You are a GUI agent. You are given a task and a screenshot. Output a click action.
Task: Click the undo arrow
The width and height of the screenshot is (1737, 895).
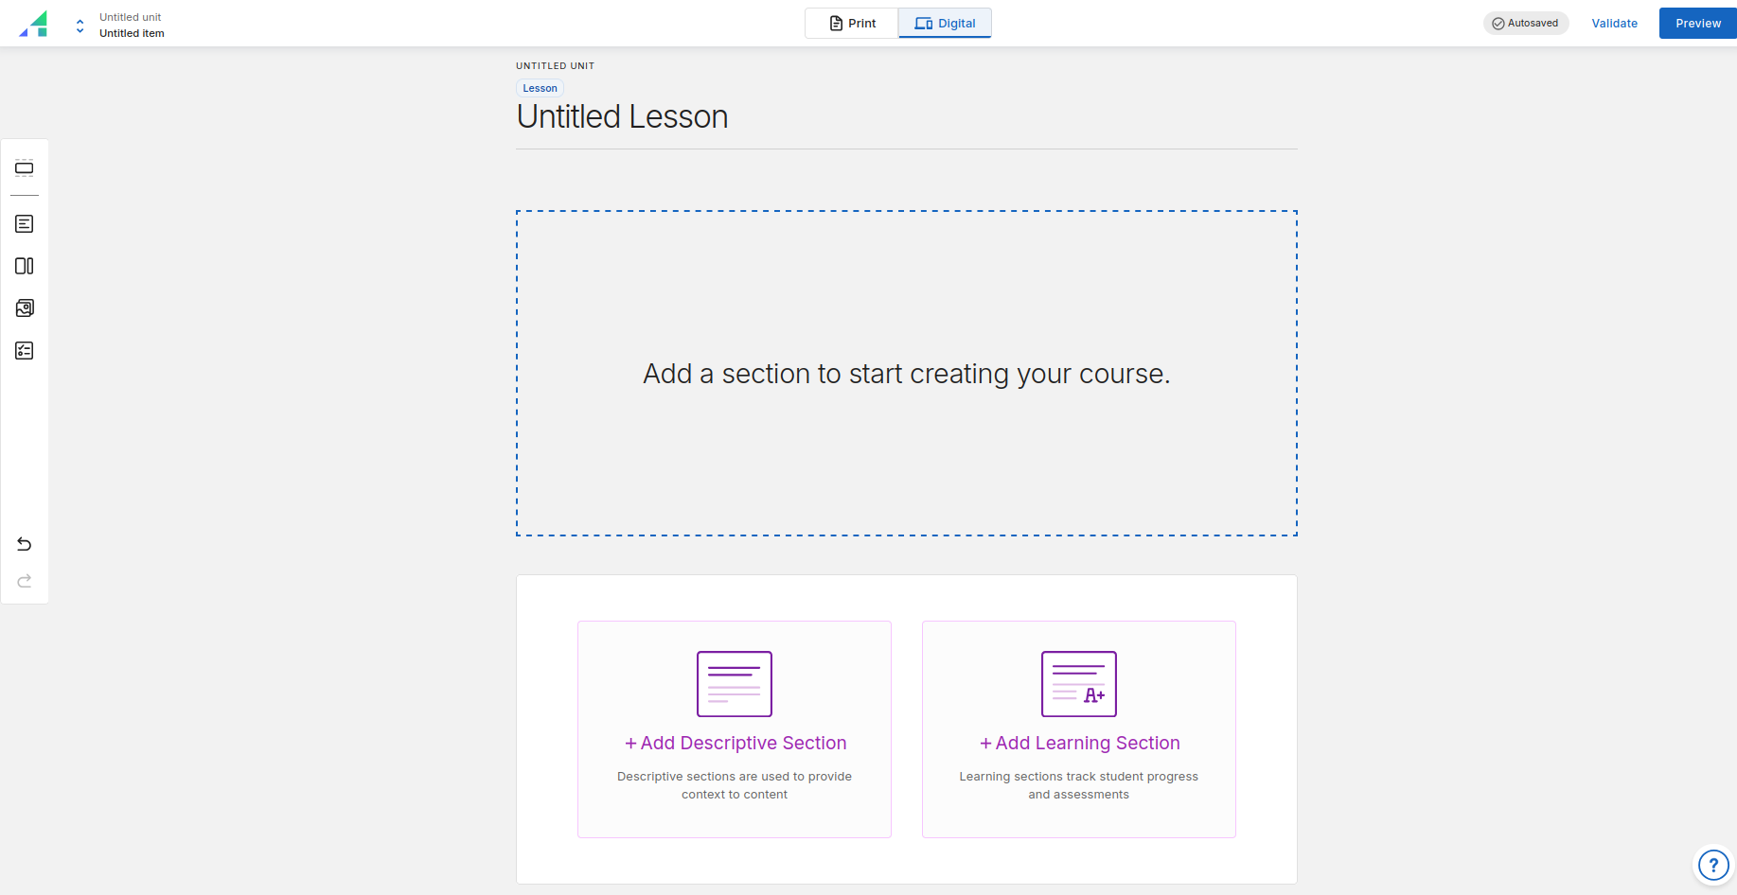(x=25, y=544)
